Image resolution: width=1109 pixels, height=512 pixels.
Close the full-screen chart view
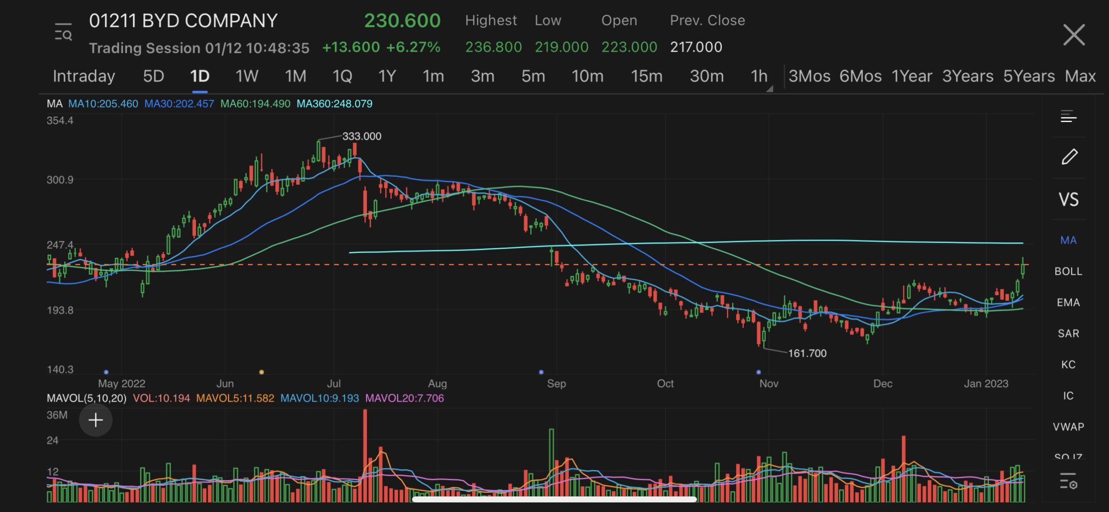click(1074, 35)
